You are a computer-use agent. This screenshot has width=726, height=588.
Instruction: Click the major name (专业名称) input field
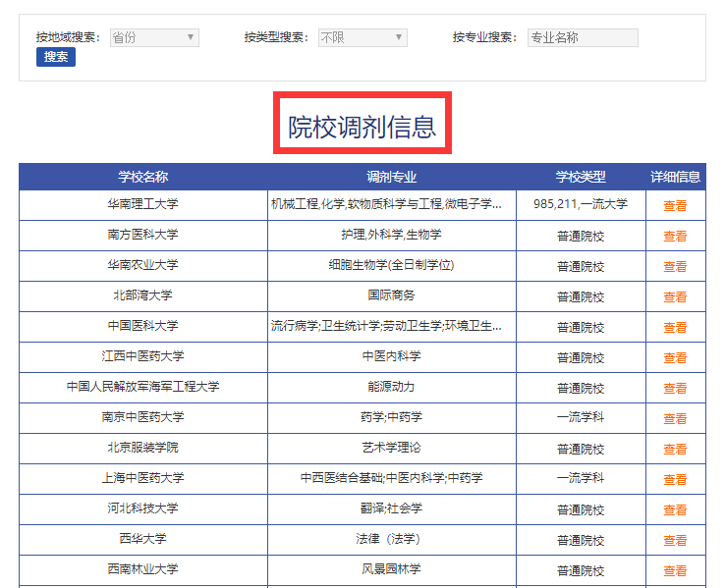click(x=583, y=37)
